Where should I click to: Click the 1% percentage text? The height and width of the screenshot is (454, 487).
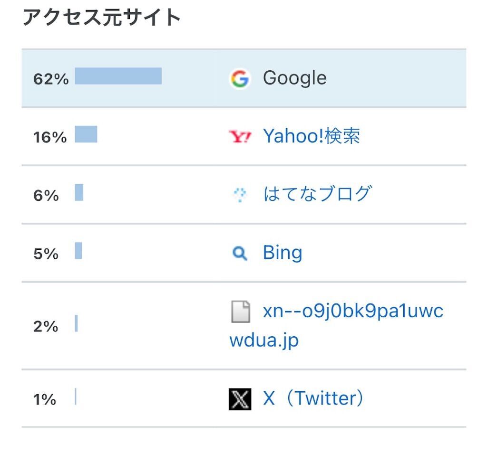[x=45, y=400]
